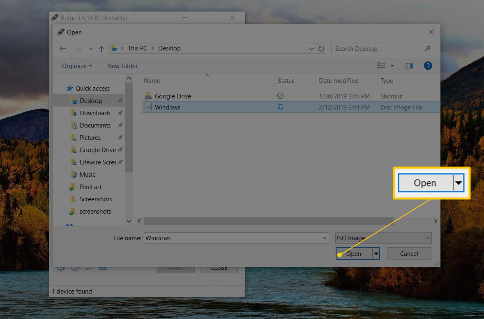
Task: Open the address bar path dropdown
Action: pos(311,48)
